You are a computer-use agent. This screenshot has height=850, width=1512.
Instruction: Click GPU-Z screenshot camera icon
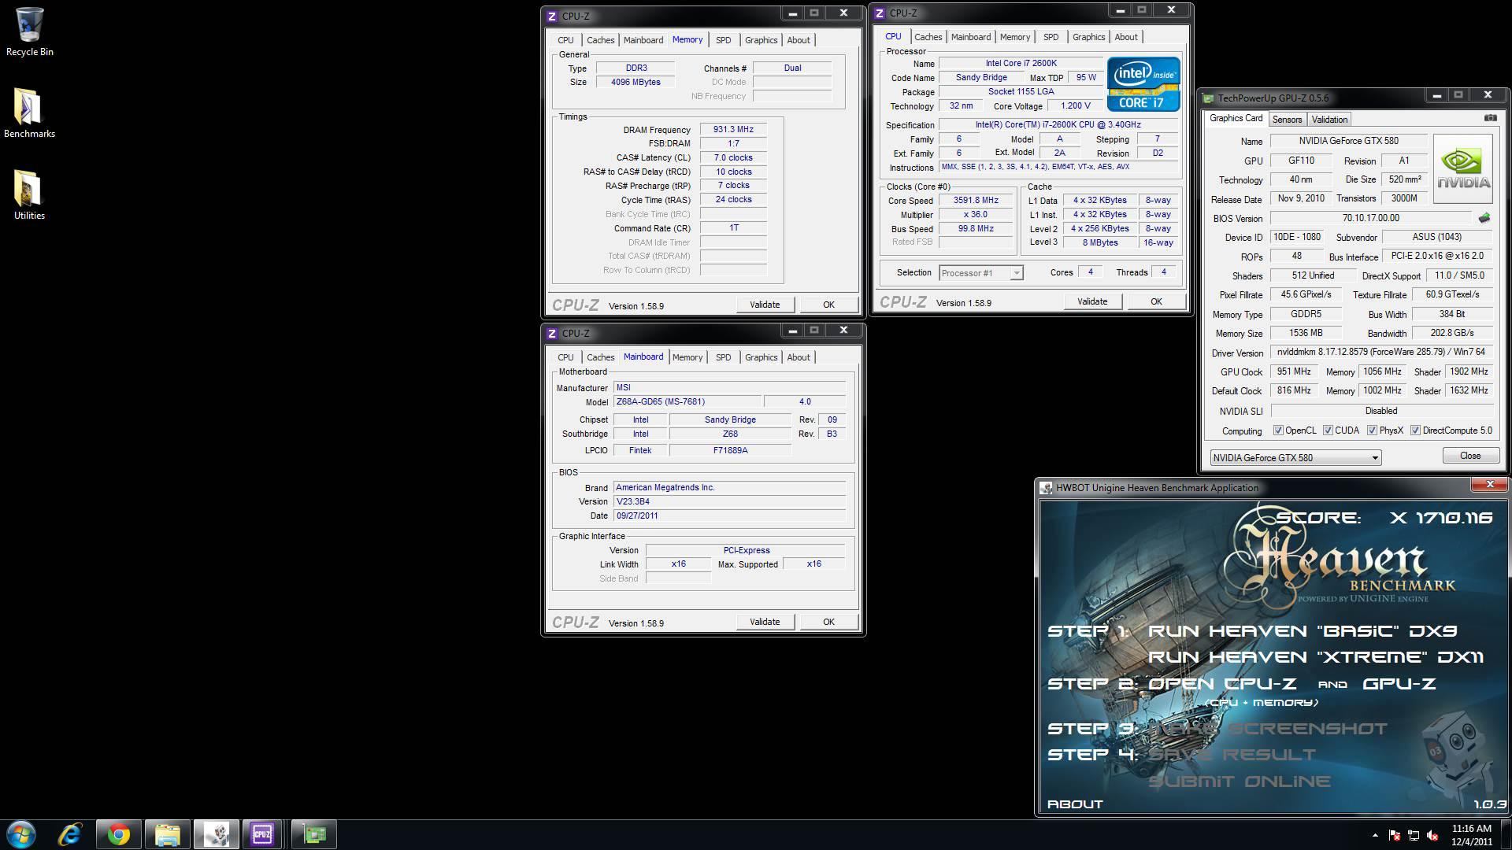[x=1490, y=118]
